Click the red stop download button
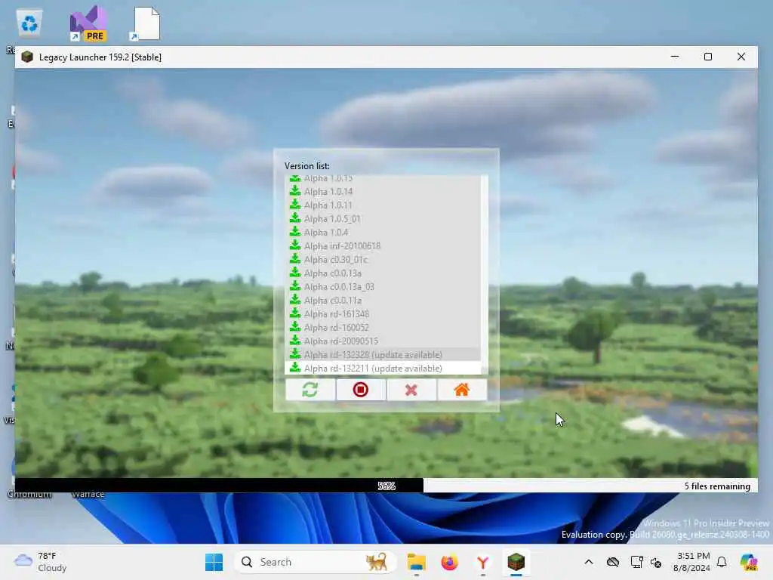The height and width of the screenshot is (580, 773). coord(361,390)
